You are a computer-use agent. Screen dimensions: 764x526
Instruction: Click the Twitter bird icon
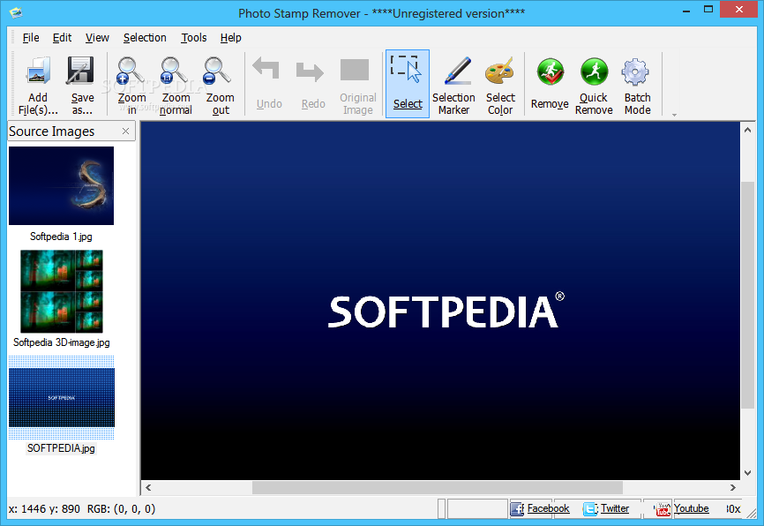coord(590,509)
